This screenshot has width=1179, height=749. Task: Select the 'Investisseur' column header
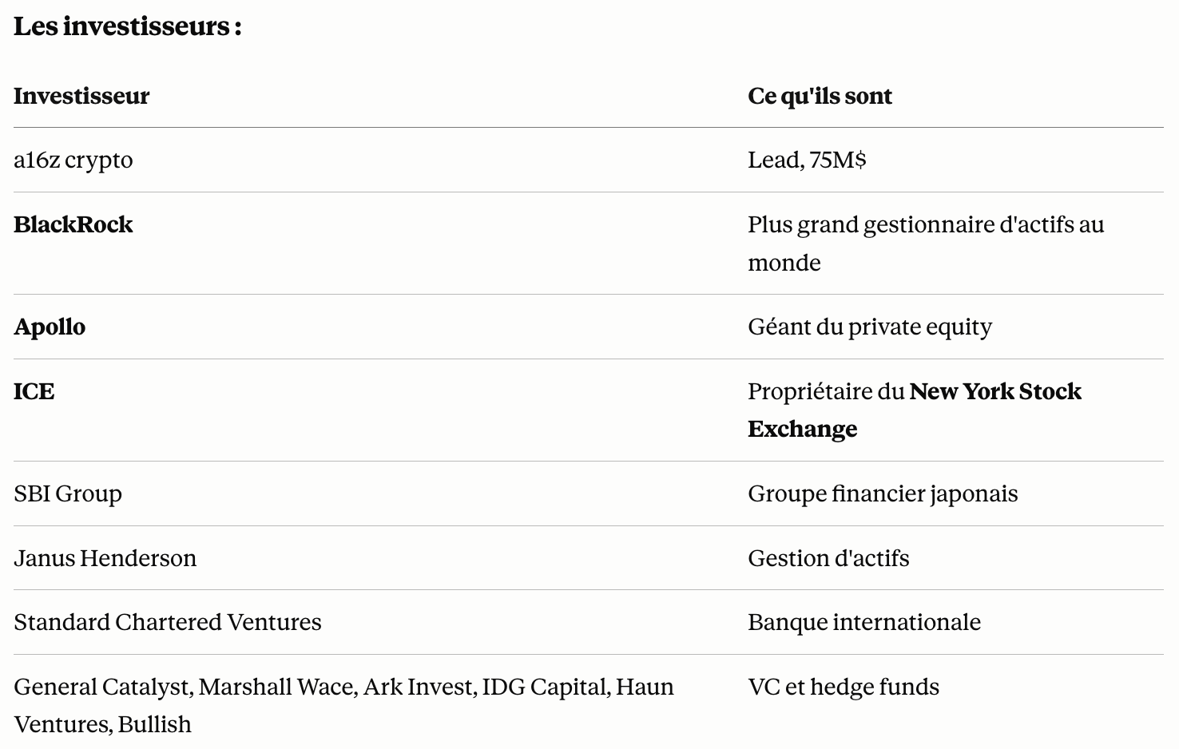coord(81,96)
